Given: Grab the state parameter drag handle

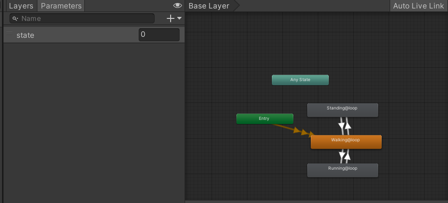Looking at the screenshot, I should click(x=9, y=34).
